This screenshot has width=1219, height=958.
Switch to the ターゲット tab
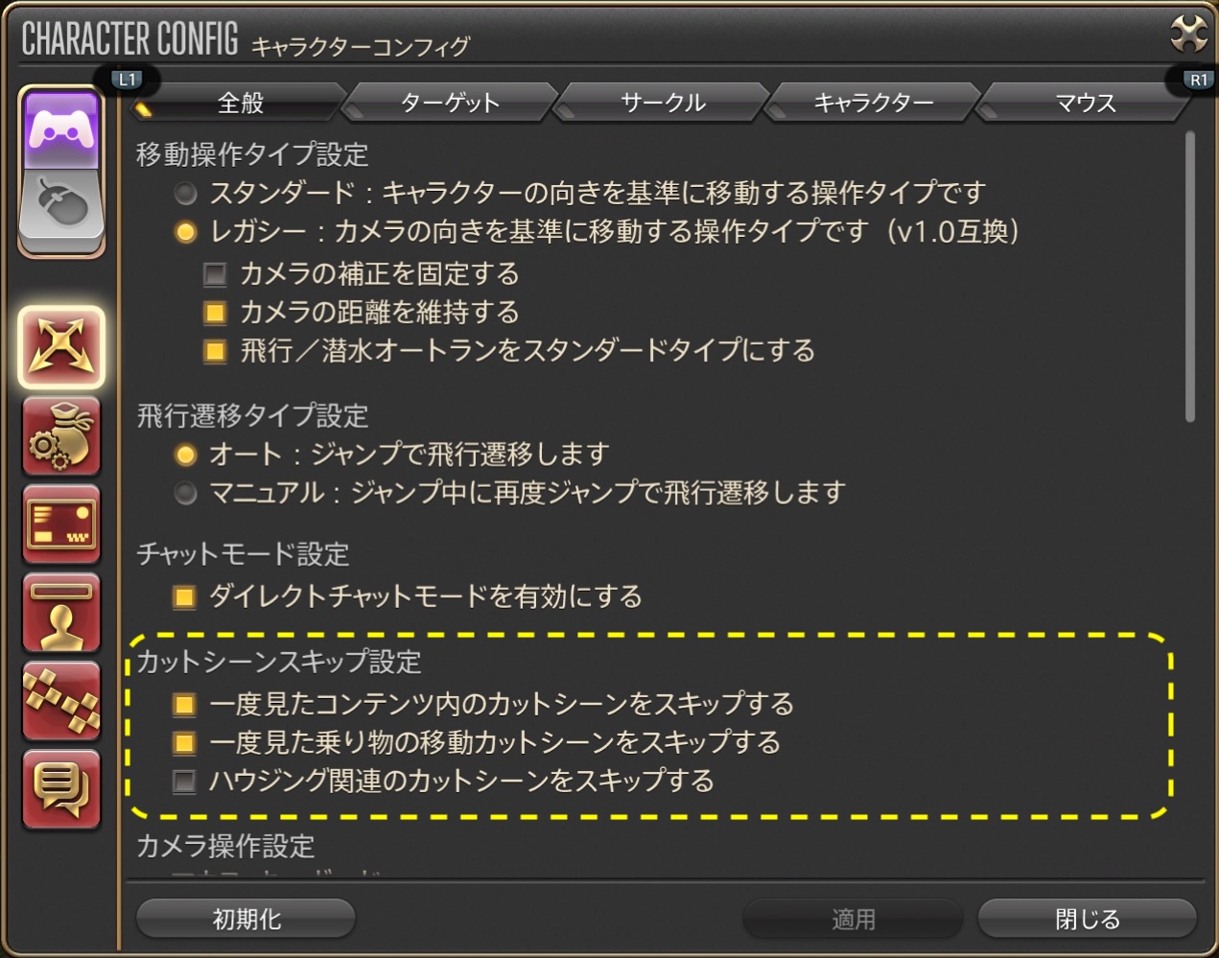pos(450,102)
